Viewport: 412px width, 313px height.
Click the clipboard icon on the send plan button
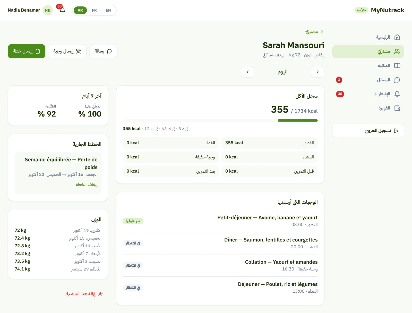[38, 51]
